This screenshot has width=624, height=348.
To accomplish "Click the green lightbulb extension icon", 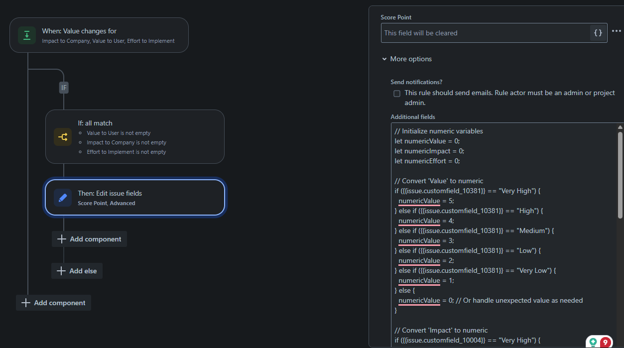I will (x=593, y=342).
